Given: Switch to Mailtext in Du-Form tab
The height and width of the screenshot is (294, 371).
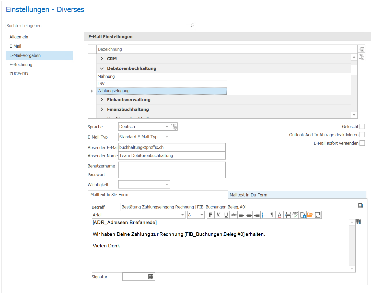Looking at the screenshot, I should coord(297,195).
